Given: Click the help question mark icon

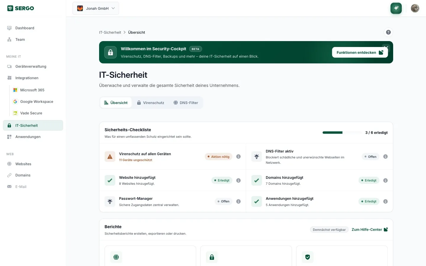Looking at the screenshot, I should click(388, 32).
